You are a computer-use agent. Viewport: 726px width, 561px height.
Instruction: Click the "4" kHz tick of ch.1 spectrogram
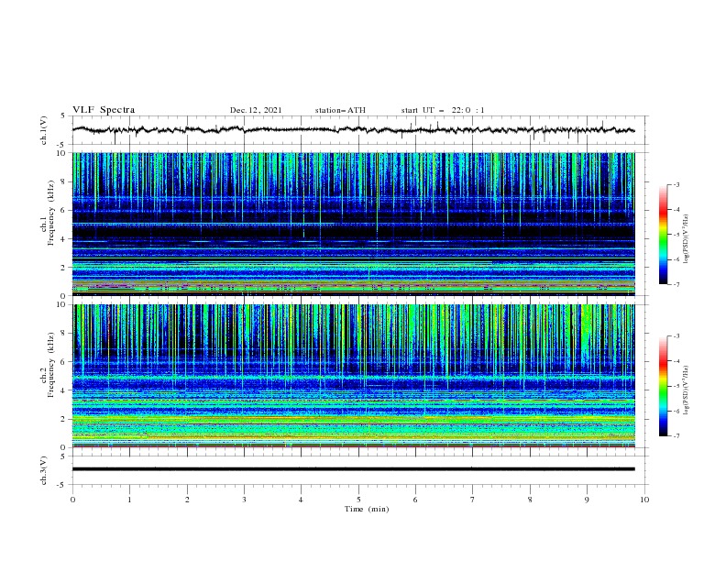click(63, 239)
